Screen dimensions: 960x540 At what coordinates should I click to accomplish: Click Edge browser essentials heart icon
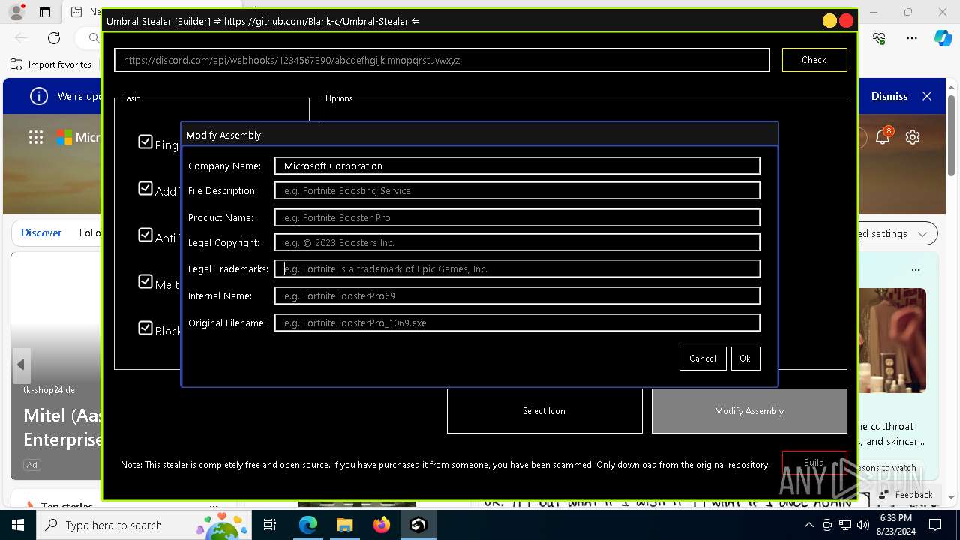(880, 38)
